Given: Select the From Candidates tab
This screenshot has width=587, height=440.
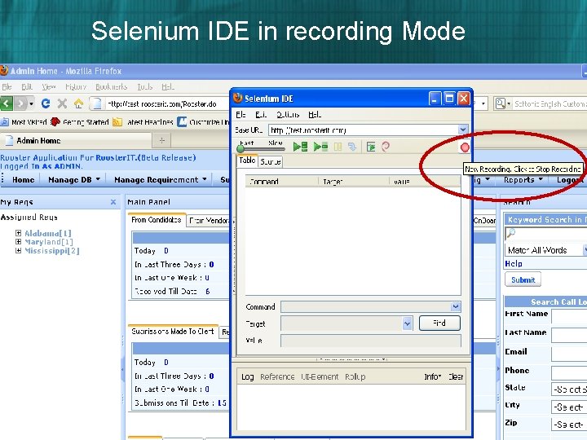Looking at the screenshot, I should tap(156, 220).
